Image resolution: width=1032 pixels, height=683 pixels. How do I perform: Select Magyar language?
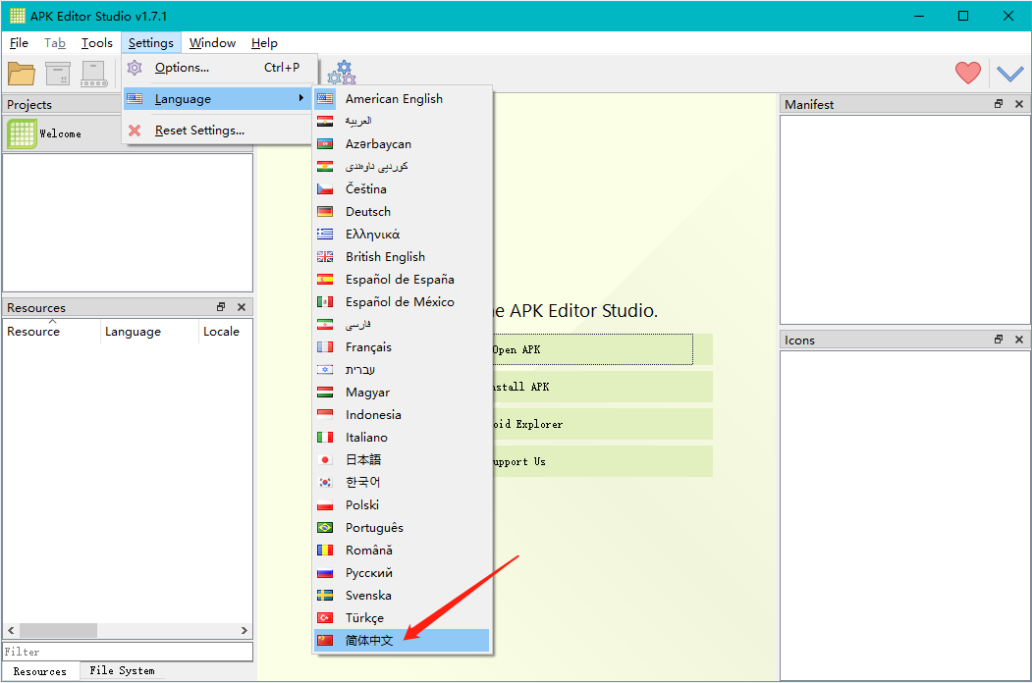[x=402, y=393]
